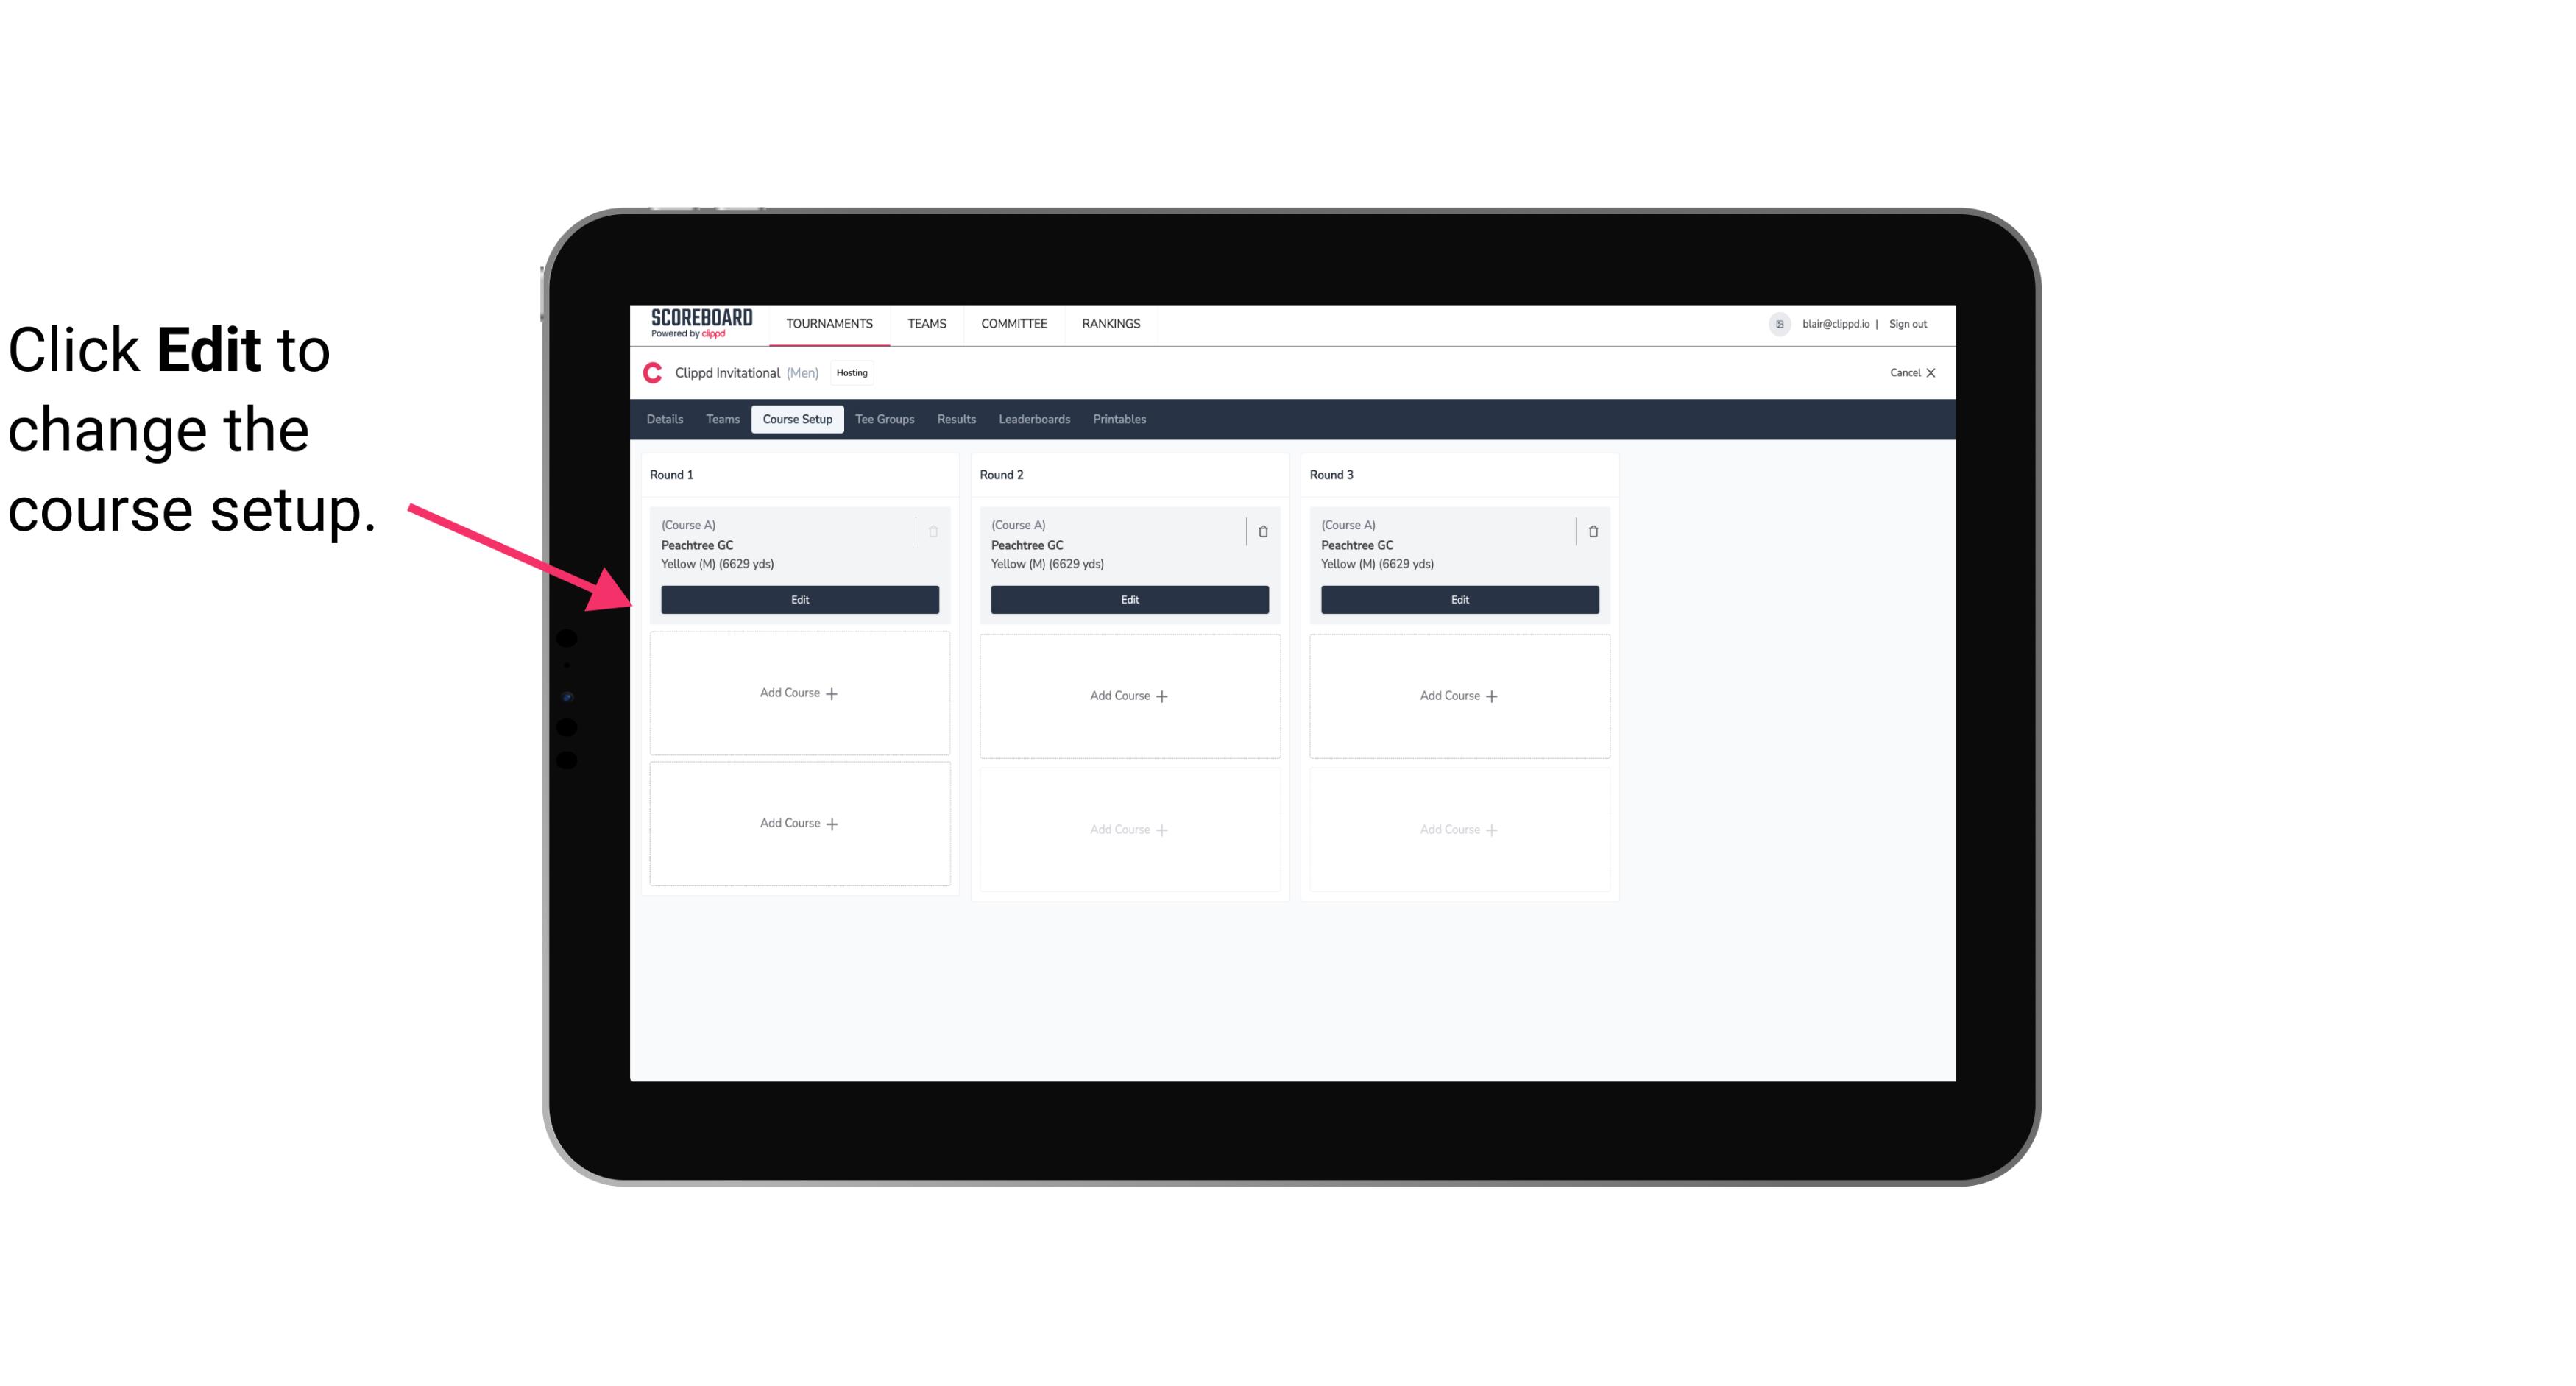Open Rankings menu item
The width and height of the screenshot is (2576, 1386).
tap(1109, 322)
